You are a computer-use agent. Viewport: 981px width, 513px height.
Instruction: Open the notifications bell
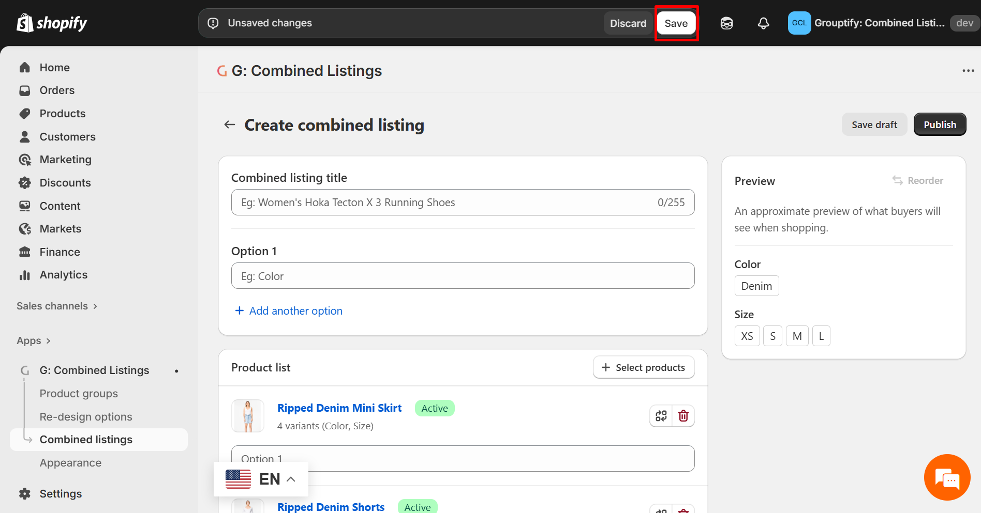coord(763,23)
